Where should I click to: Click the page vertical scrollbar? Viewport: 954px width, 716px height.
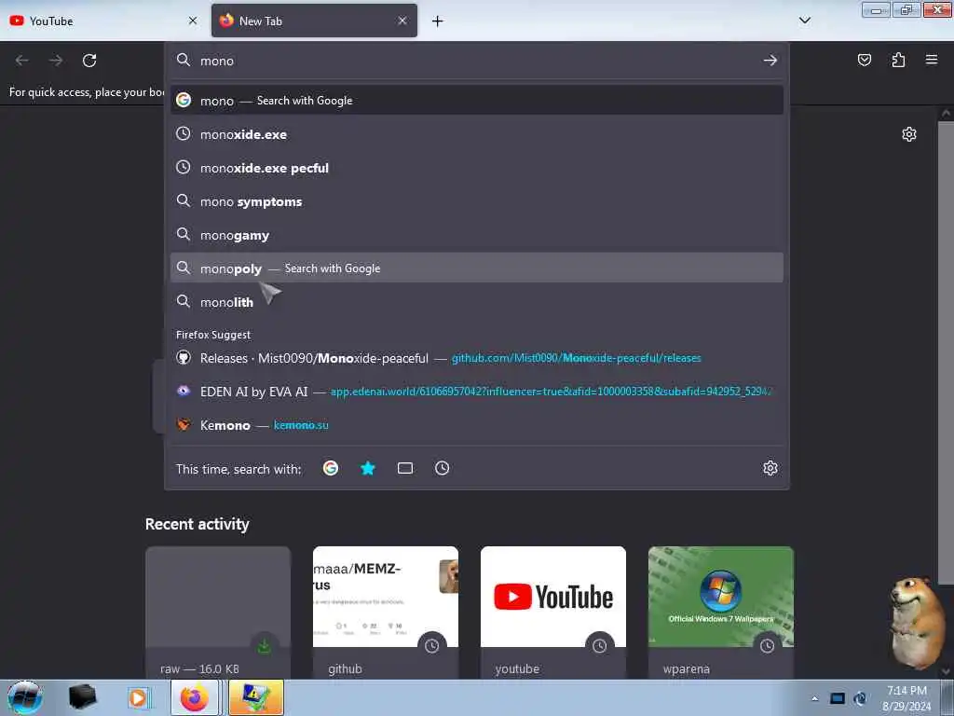(946, 353)
